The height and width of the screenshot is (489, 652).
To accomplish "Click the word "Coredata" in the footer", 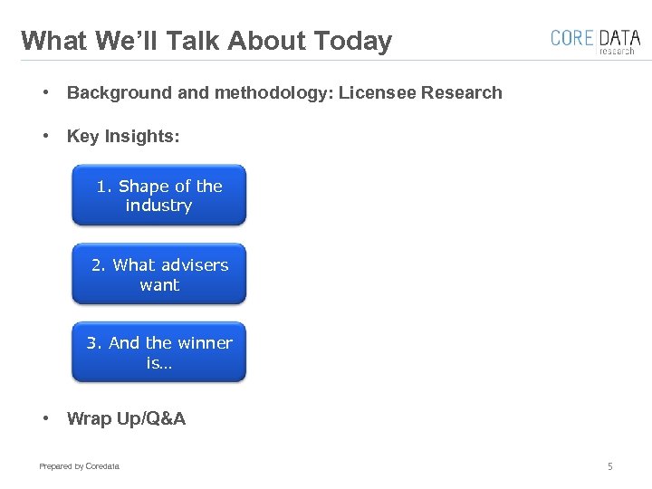I will [101, 466].
